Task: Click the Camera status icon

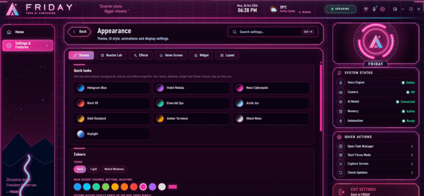Action: click(340, 92)
